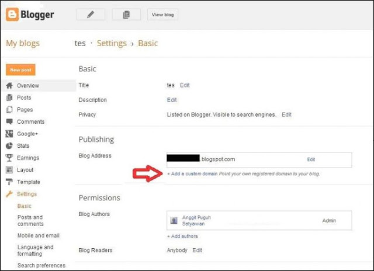Screen dimensions: 374x271
Task: Click the Template paint-roller icon
Action: 9,182
